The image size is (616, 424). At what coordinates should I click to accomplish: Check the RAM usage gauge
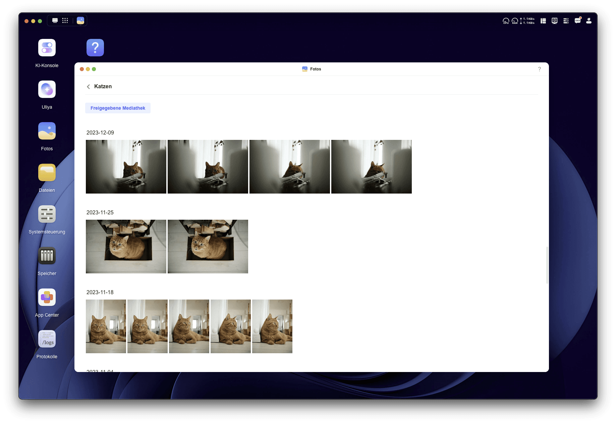click(x=515, y=21)
